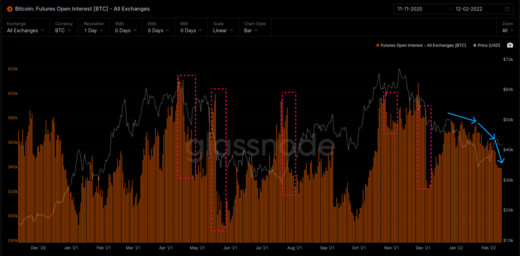The width and height of the screenshot is (520, 256).
Task: Open the Zoom dropdown set to All
Action: (507, 30)
